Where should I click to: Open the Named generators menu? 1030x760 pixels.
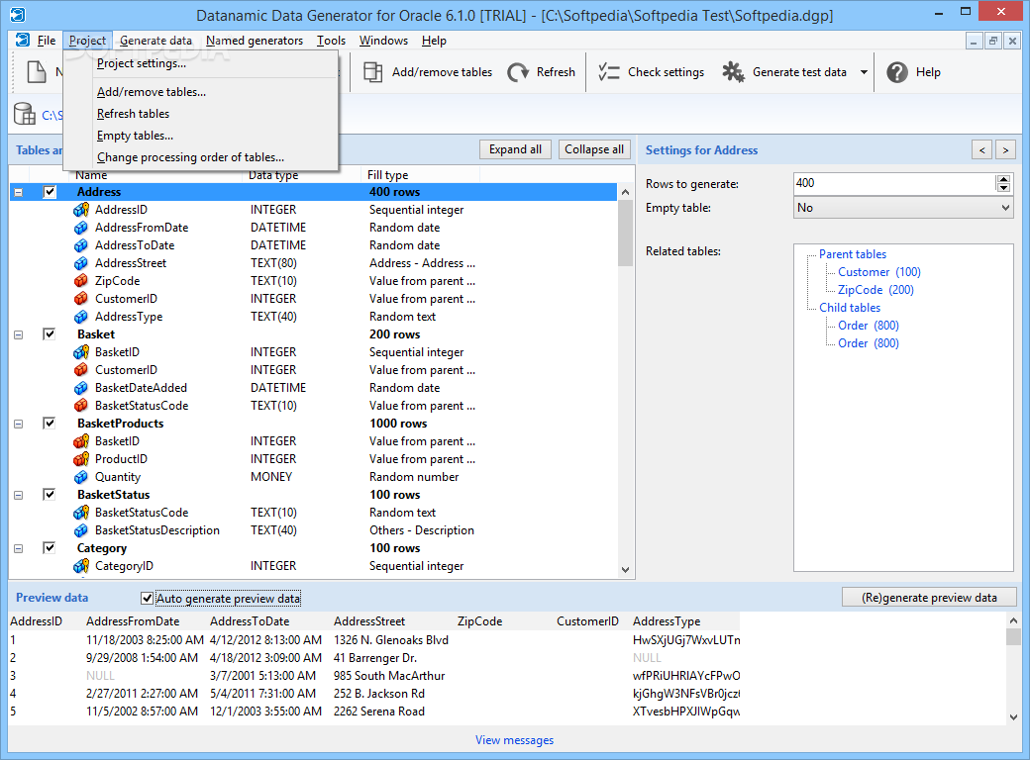point(255,40)
